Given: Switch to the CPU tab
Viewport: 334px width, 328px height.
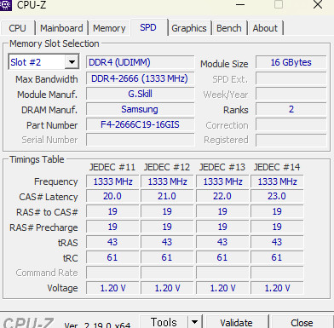Looking at the screenshot, I should coord(18,28).
